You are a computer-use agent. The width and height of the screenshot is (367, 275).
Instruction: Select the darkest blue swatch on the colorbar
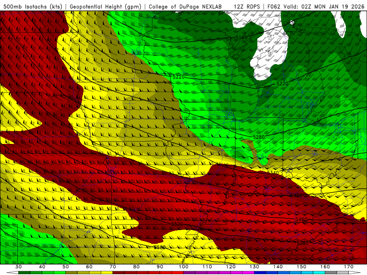point(260,273)
